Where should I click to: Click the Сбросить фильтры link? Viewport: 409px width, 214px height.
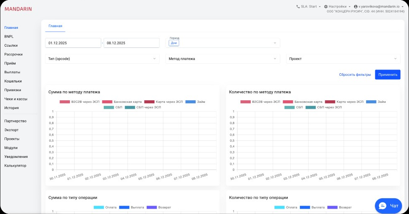[x=355, y=75]
